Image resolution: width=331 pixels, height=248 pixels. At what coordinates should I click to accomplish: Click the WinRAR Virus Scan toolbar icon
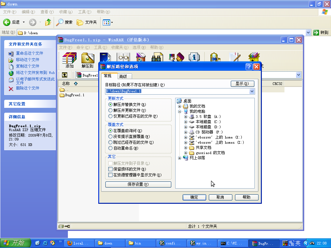215,57
